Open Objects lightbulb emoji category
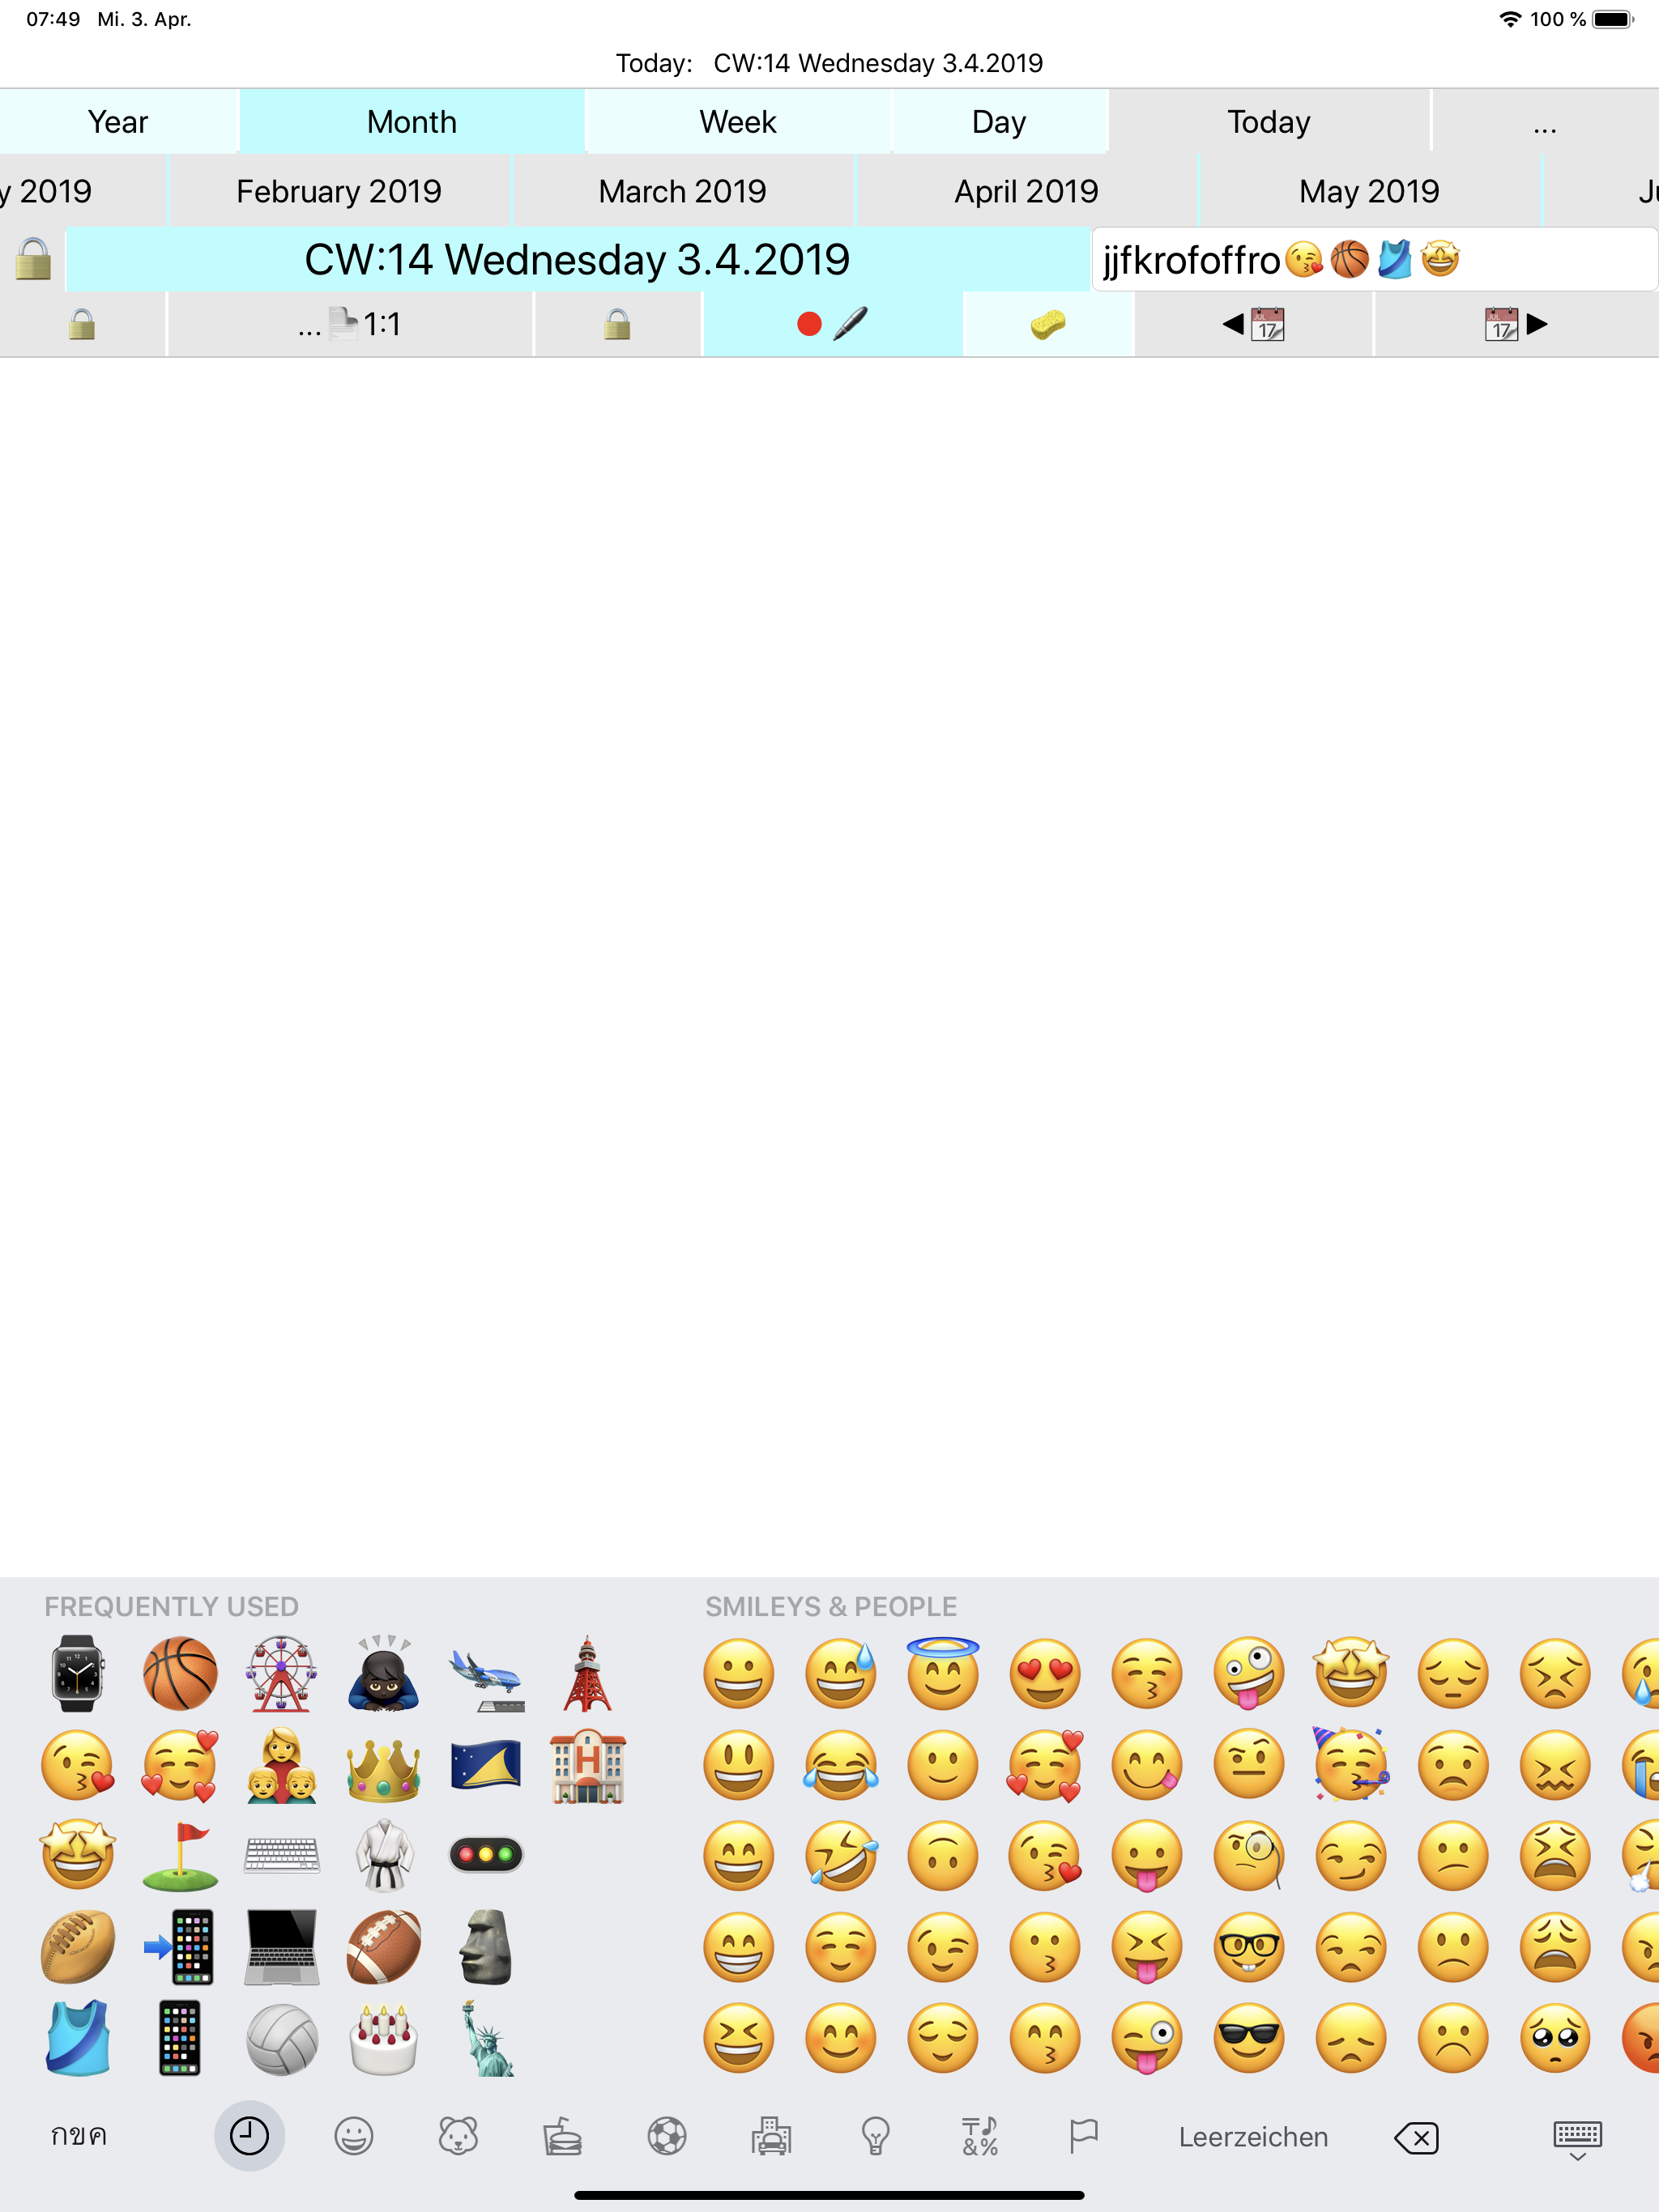 [x=876, y=2136]
